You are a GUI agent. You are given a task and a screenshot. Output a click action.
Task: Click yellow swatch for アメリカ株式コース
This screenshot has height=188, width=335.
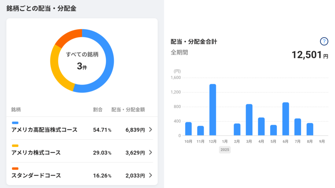[x=15, y=146]
